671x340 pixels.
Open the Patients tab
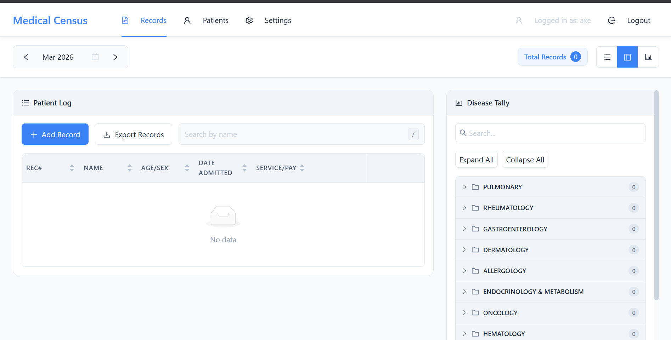(x=215, y=21)
